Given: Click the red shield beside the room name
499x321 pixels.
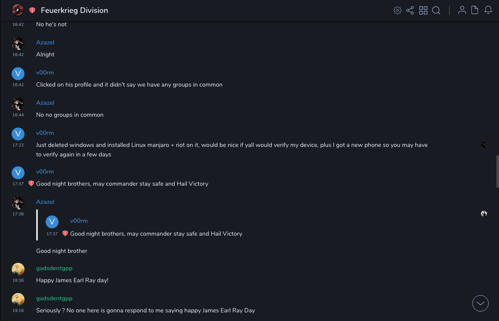Looking at the screenshot, I should [32, 10].
